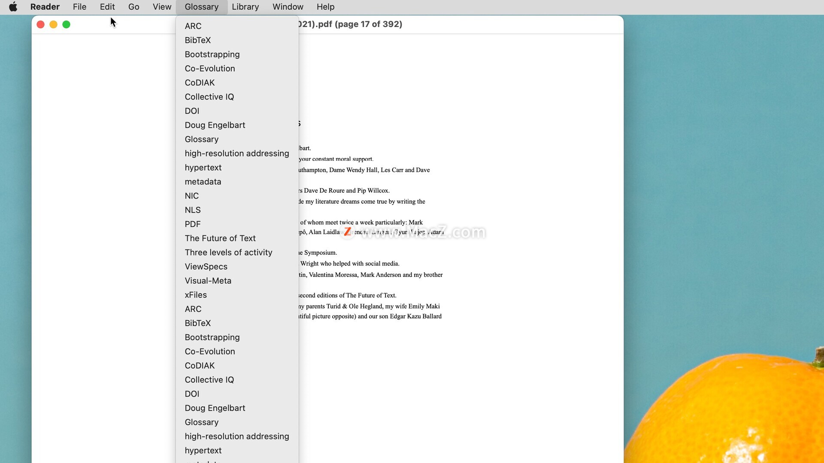
Task: Click the text about Dave De Roure and Pip Willcox
Action: click(x=344, y=191)
